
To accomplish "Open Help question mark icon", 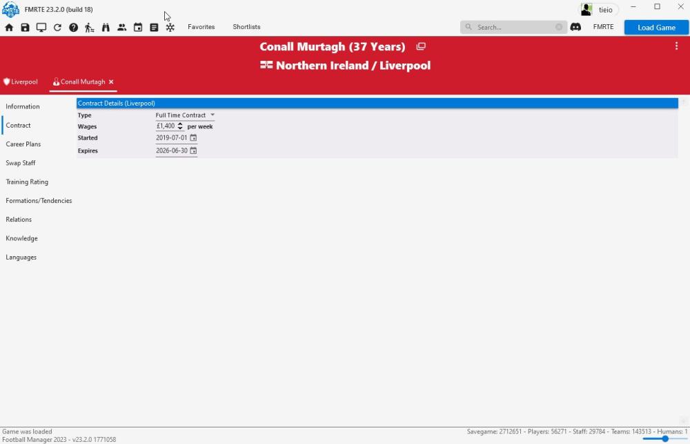I will pyautogui.click(x=74, y=28).
